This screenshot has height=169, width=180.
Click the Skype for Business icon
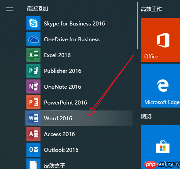coord(33,23)
